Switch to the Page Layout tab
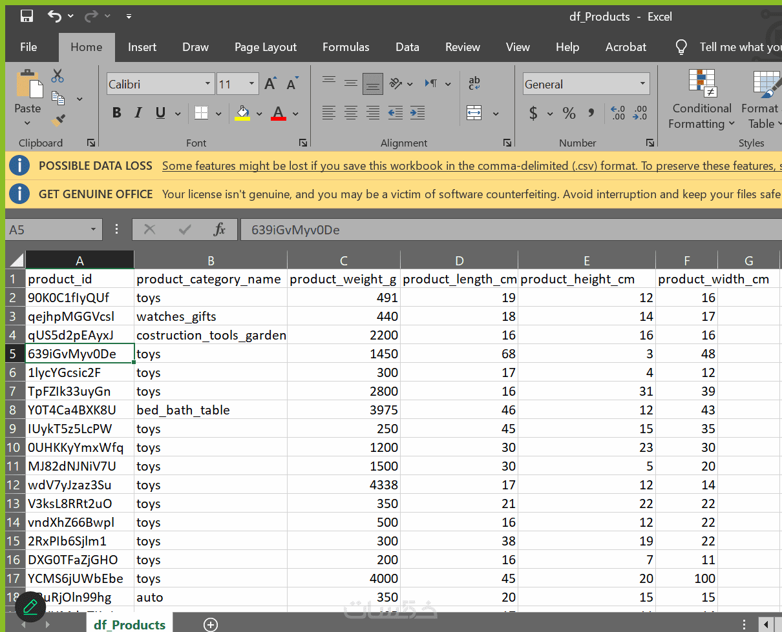The width and height of the screenshot is (782, 632). tap(266, 47)
